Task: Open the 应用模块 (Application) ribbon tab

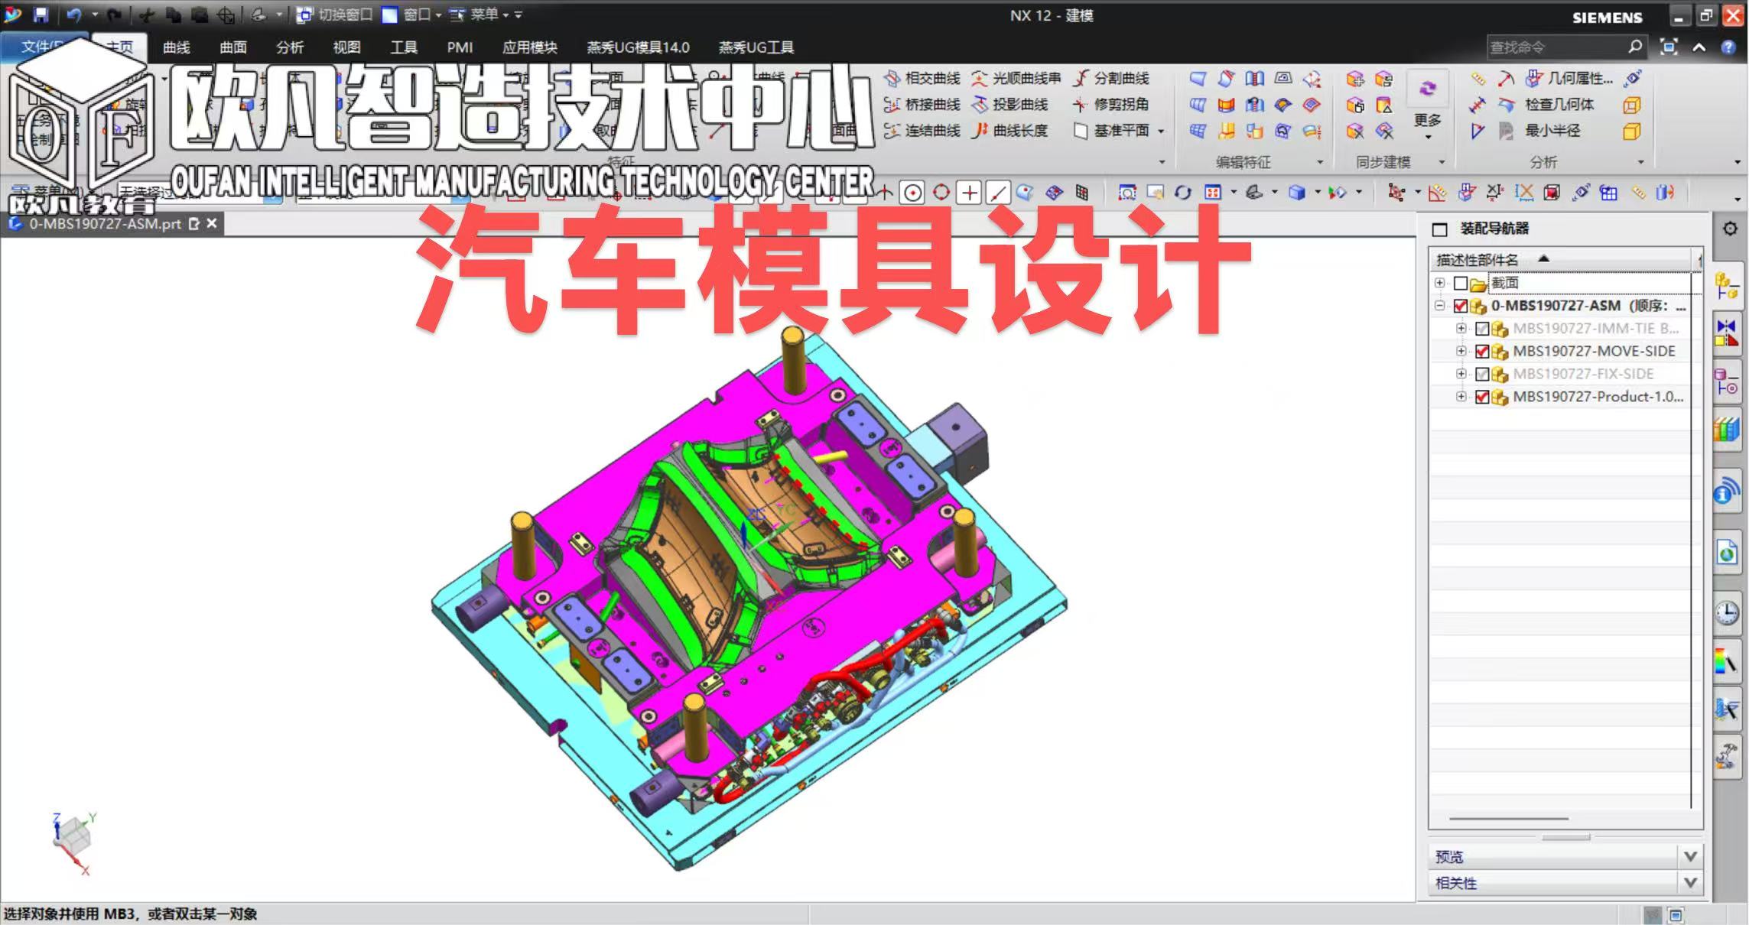Action: (x=529, y=47)
